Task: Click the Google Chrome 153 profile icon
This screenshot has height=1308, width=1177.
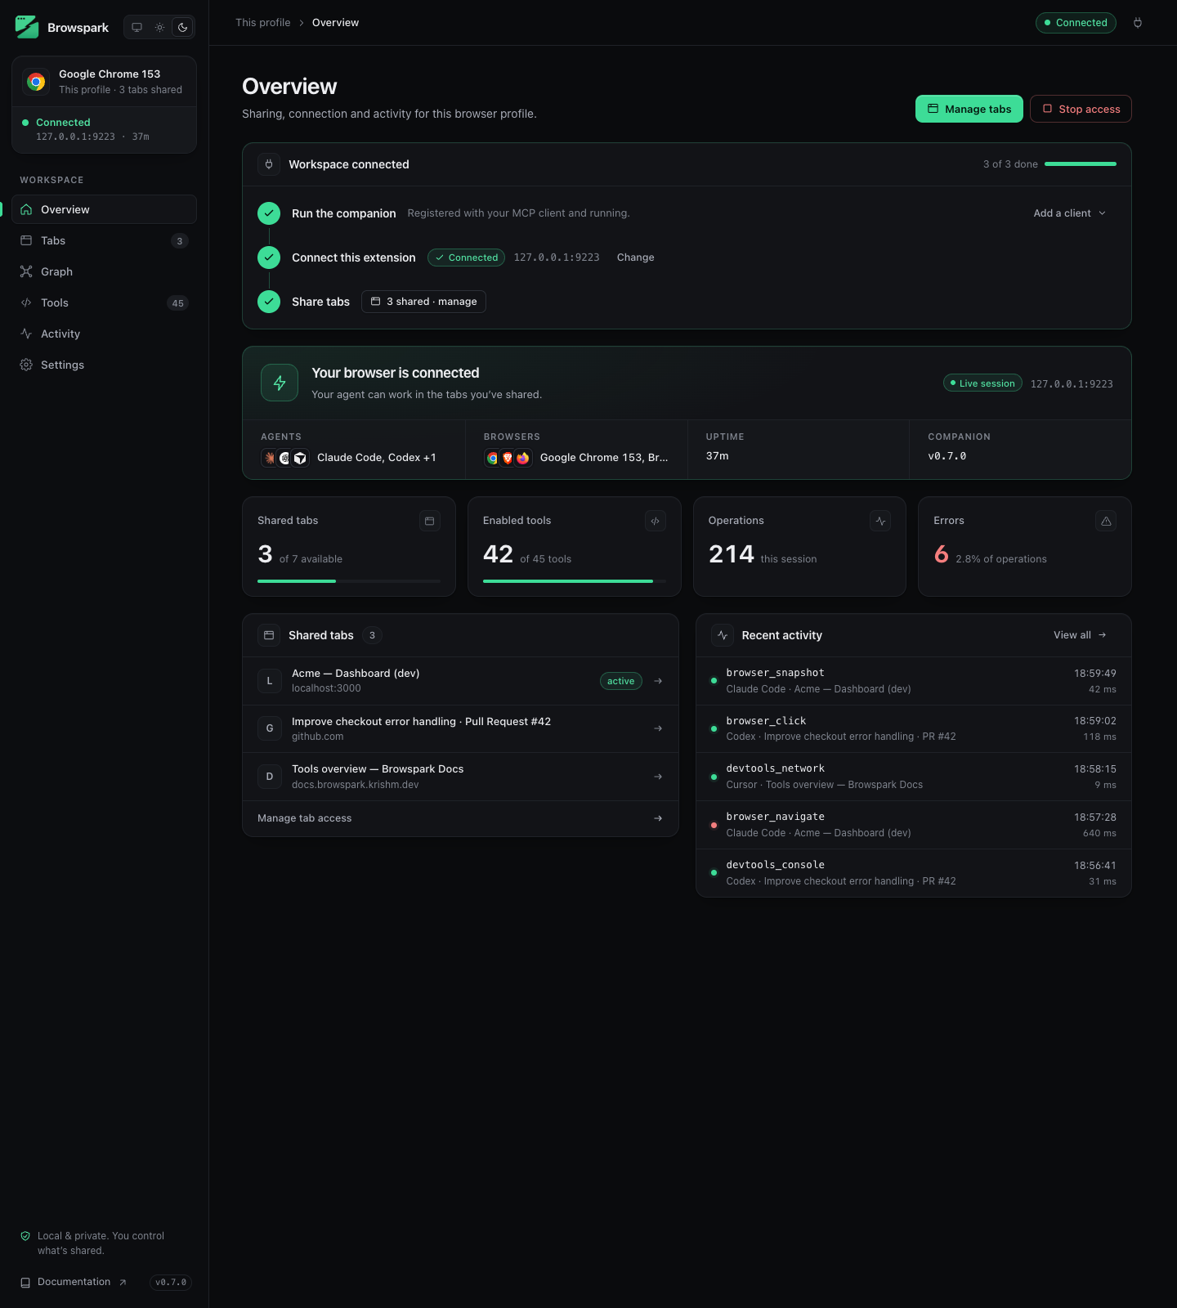Action: pyautogui.click(x=36, y=82)
